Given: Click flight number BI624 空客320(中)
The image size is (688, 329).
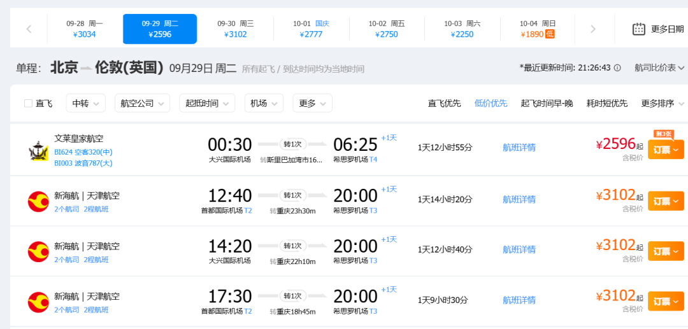Looking at the screenshot, I should point(83,153).
